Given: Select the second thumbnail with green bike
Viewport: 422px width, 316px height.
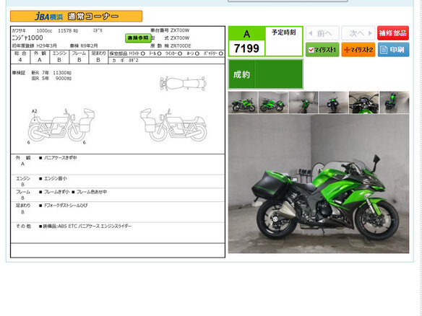Looking at the screenshot, I should [273, 102].
